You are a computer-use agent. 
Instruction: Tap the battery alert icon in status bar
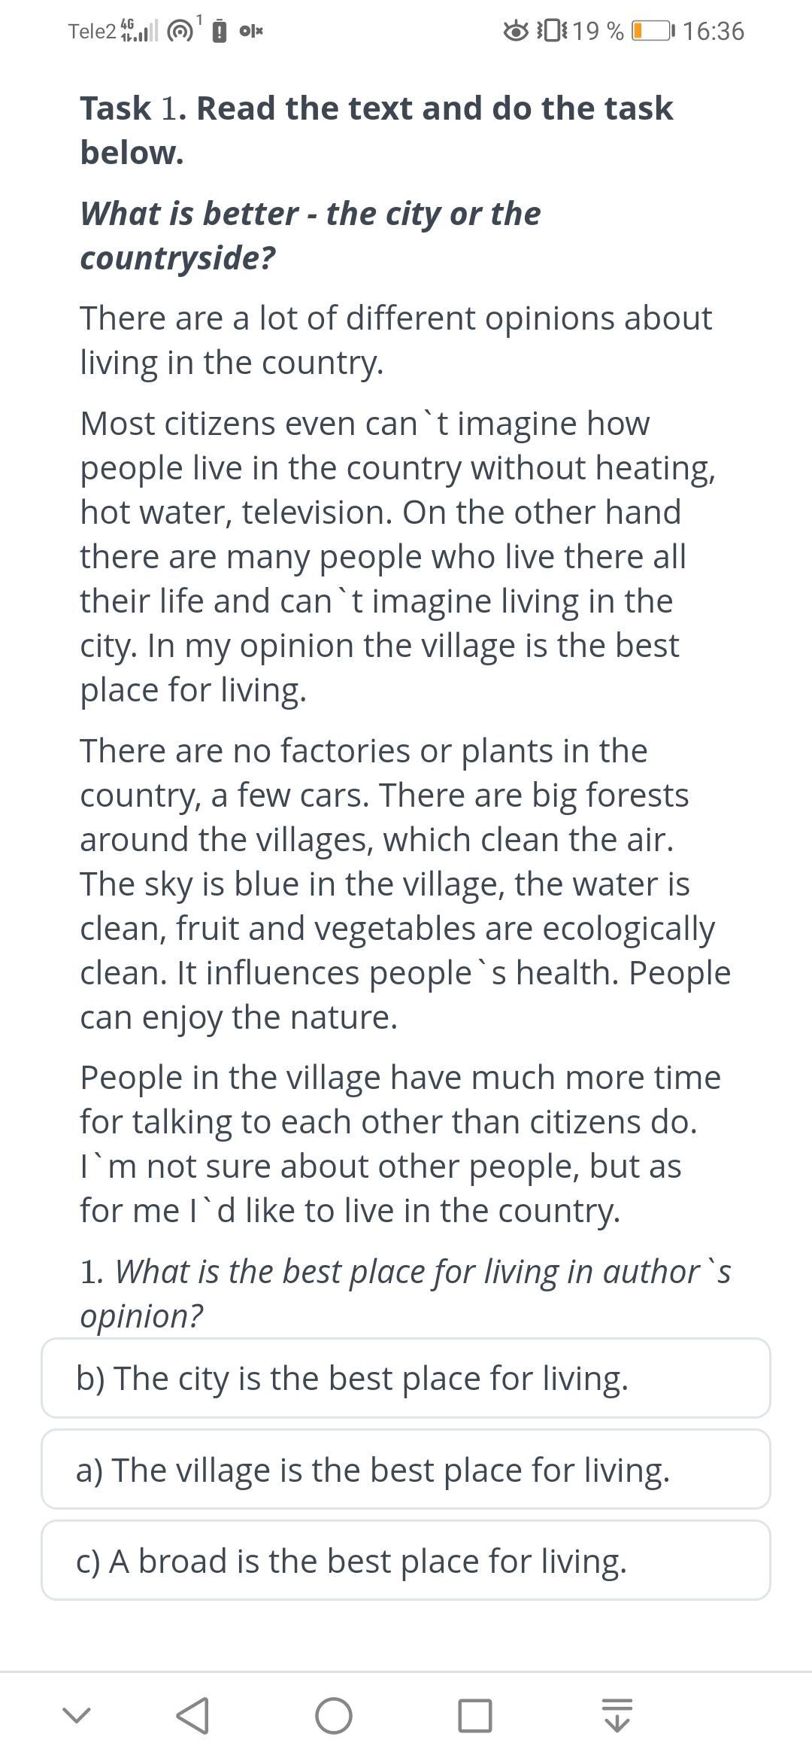[219, 32]
